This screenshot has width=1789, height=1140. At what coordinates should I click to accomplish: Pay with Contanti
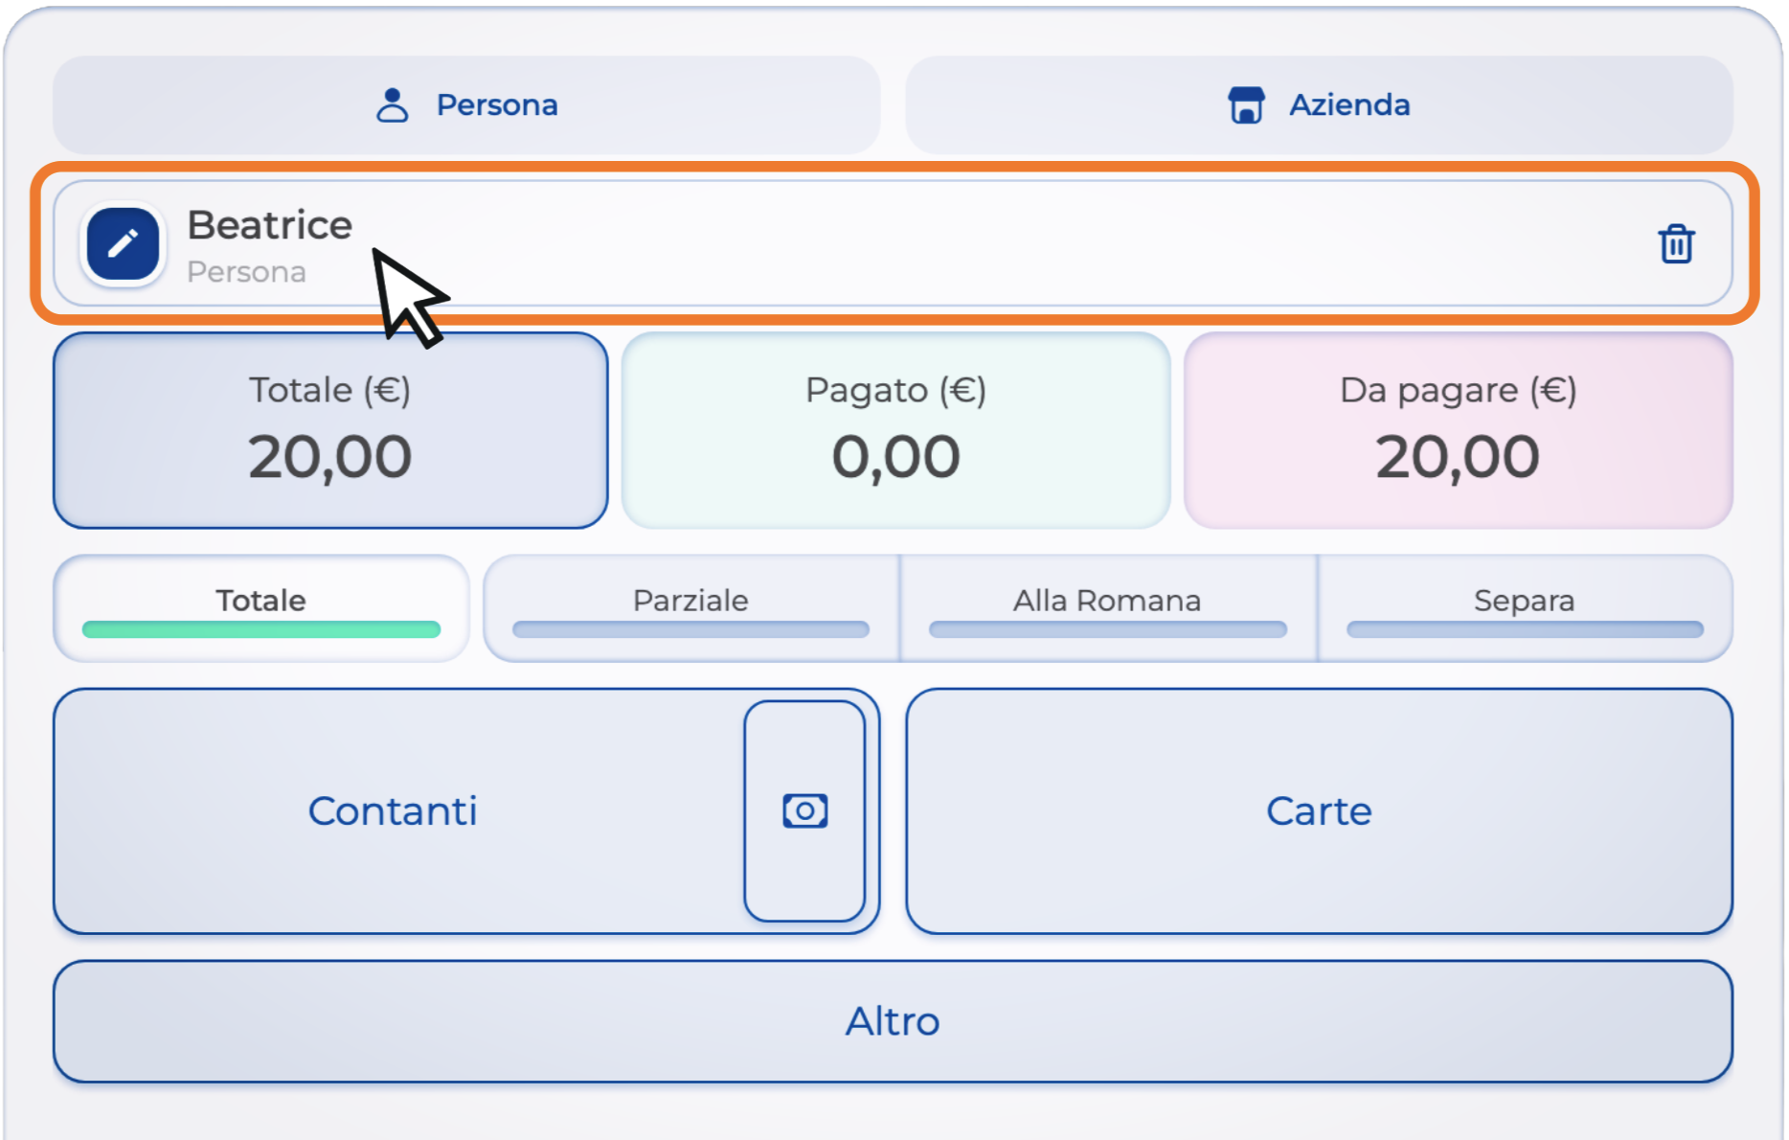click(393, 810)
